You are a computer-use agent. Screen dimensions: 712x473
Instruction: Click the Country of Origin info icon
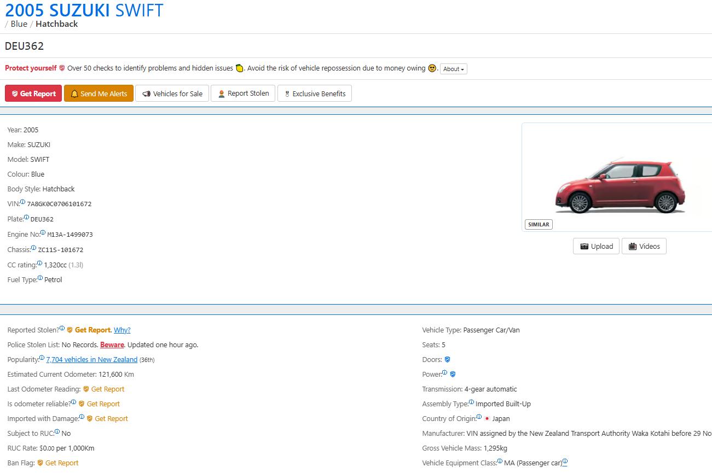point(479,417)
